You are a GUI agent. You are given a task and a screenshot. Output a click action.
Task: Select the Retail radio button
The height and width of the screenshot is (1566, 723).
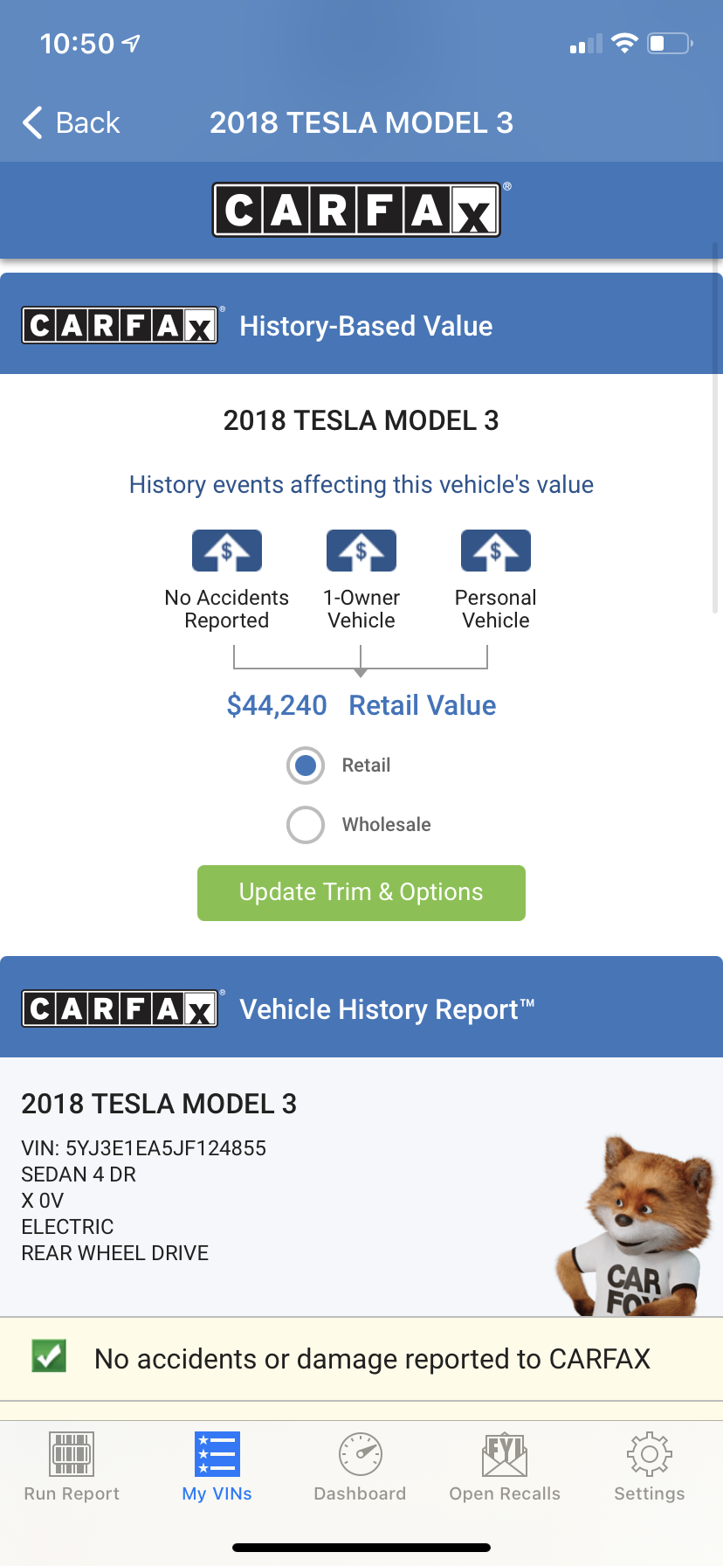point(306,766)
